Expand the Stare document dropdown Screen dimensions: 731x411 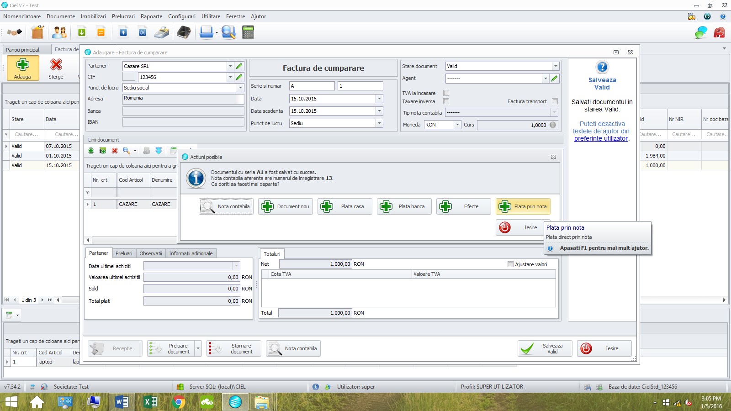click(x=556, y=66)
